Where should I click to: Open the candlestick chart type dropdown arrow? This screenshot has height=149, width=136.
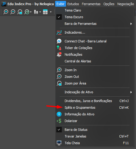[40, 12]
